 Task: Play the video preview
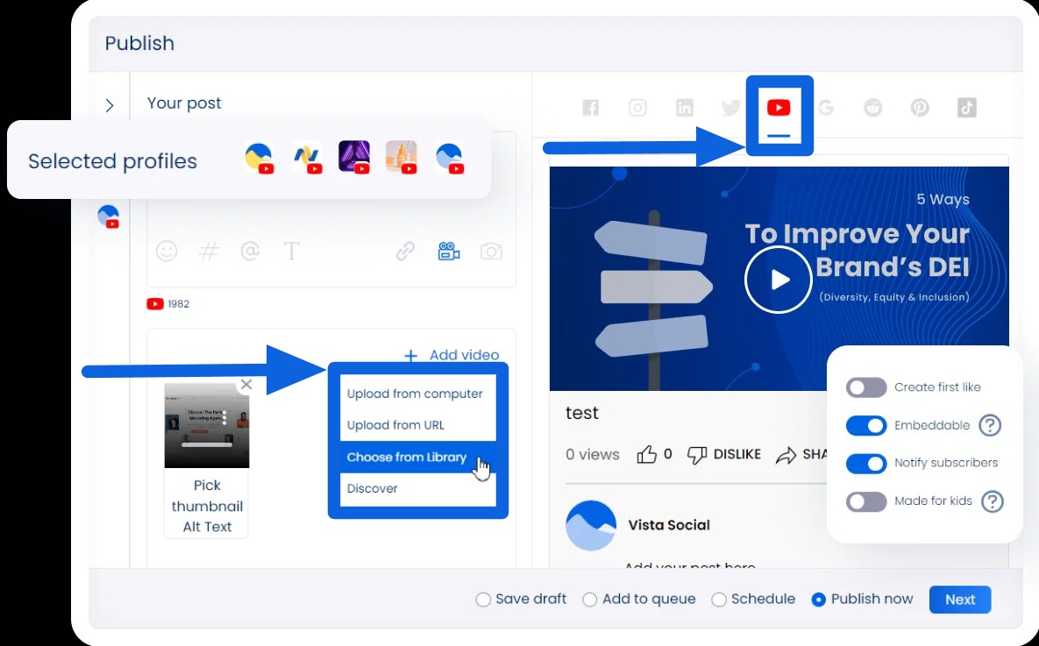pyautogui.click(x=778, y=279)
